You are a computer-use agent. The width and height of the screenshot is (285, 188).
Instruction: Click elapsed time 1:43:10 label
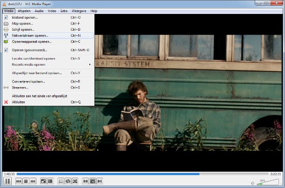9,174
